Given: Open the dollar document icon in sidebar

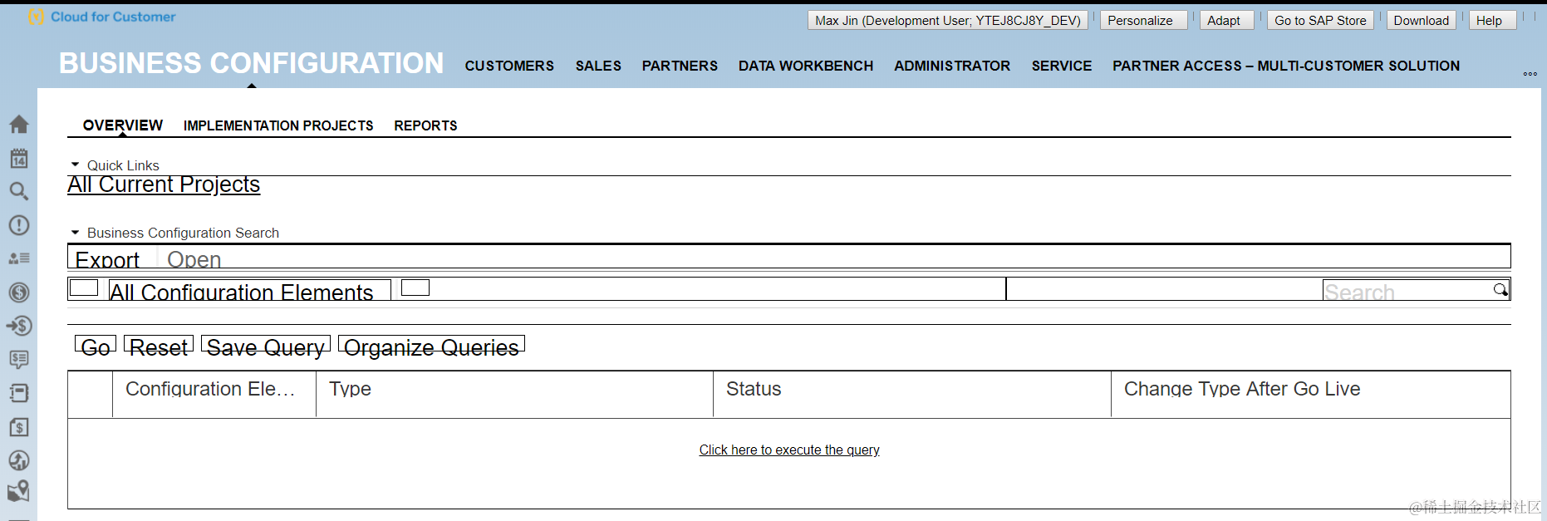Looking at the screenshot, I should (x=19, y=427).
